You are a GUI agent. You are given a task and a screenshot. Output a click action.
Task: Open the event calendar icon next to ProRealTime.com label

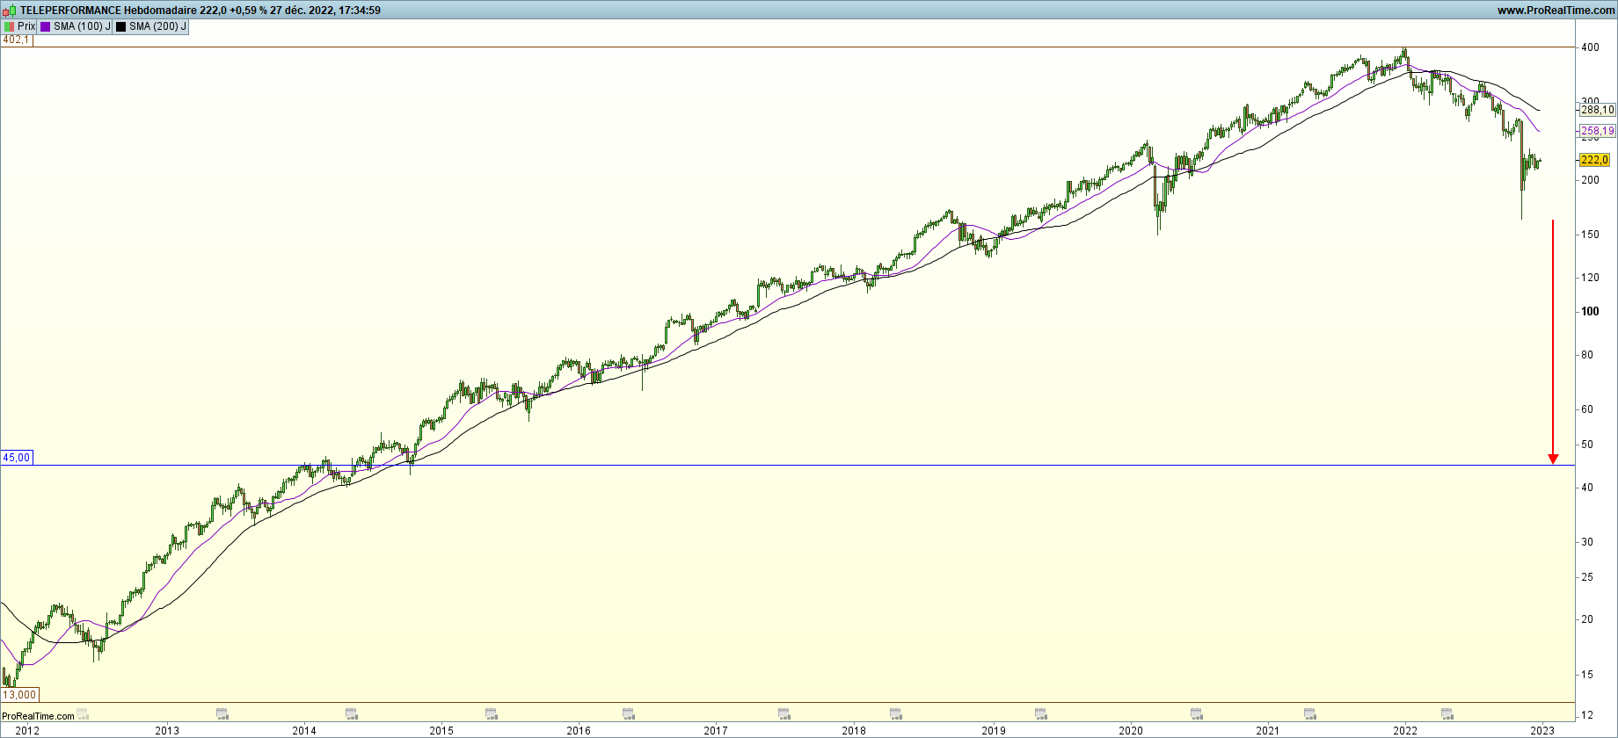tap(83, 714)
